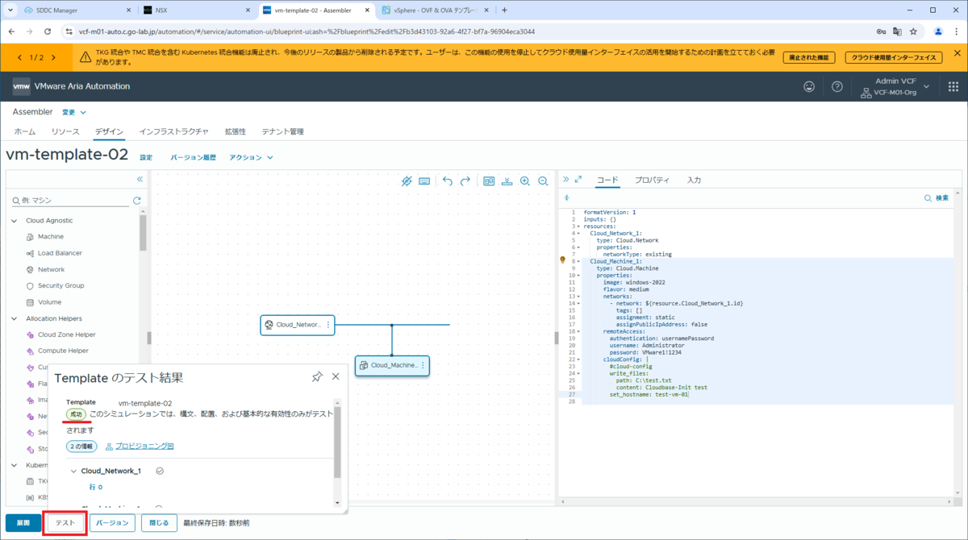Close the Template test results panel
This screenshot has width=968, height=540.
336,376
